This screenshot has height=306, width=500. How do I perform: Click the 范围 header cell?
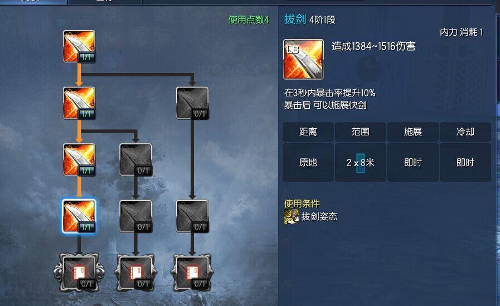pos(360,132)
